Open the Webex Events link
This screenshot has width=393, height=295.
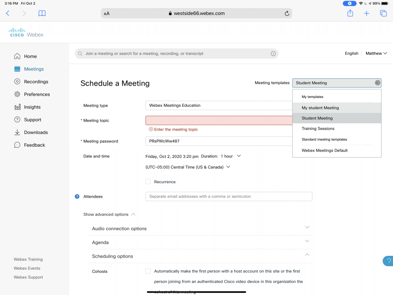coord(27,268)
